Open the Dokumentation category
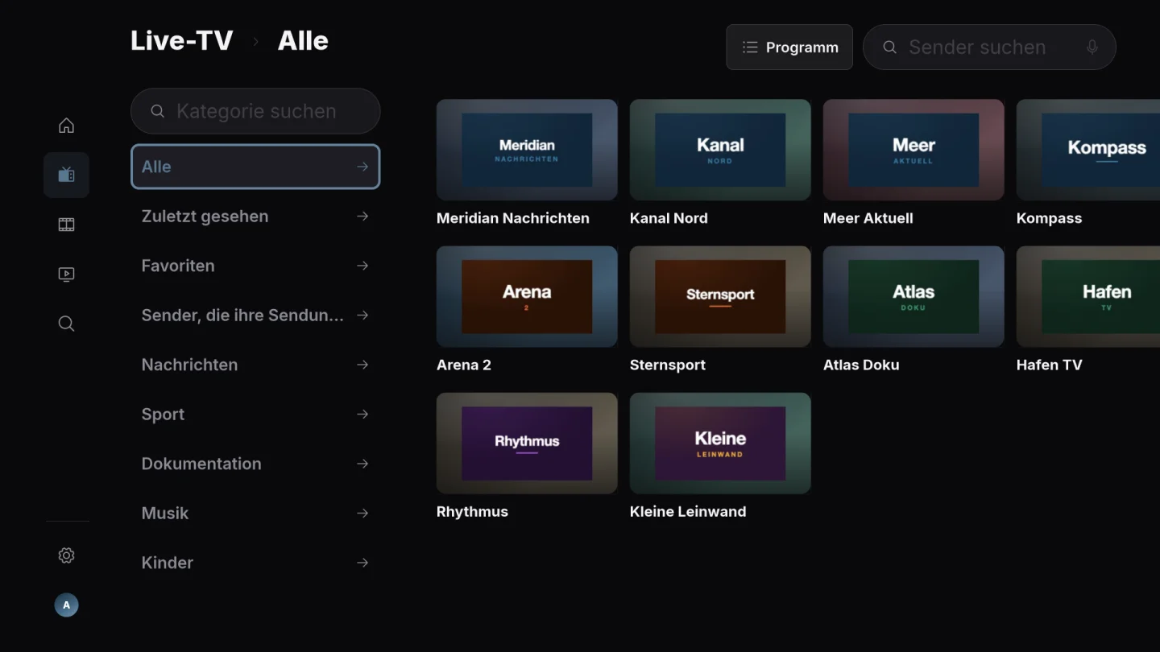The image size is (1160, 652). point(255,464)
